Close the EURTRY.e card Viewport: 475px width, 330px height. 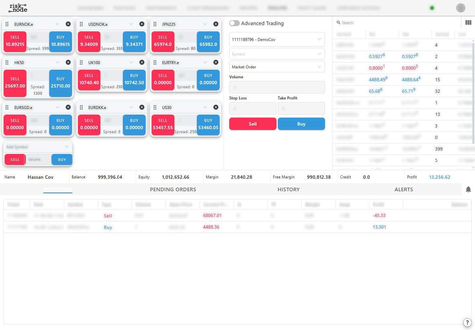click(x=216, y=62)
